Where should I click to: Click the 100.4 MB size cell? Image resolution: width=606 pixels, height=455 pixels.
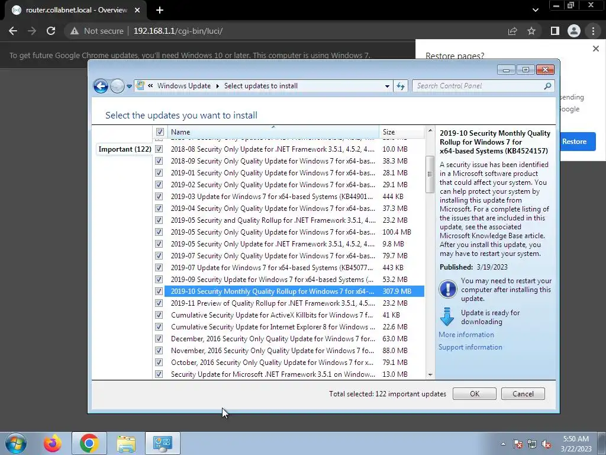click(x=397, y=232)
